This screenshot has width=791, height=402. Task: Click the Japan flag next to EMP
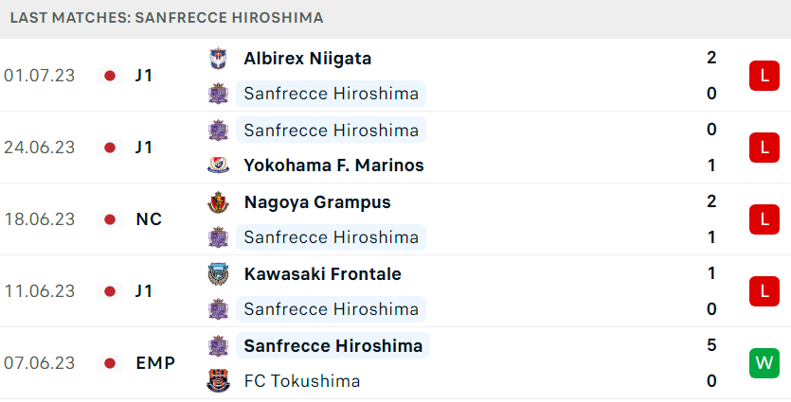110,363
